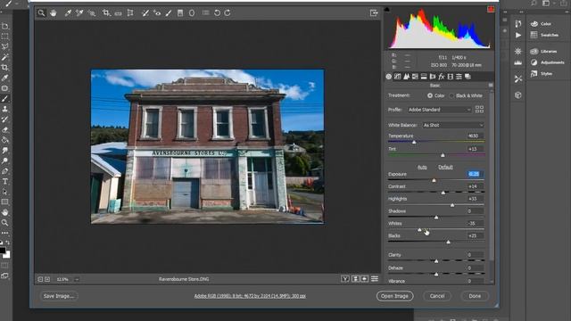Toggle Camera Raw full screen mode
571x321 pixels.
pyautogui.click(x=374, y=13)
